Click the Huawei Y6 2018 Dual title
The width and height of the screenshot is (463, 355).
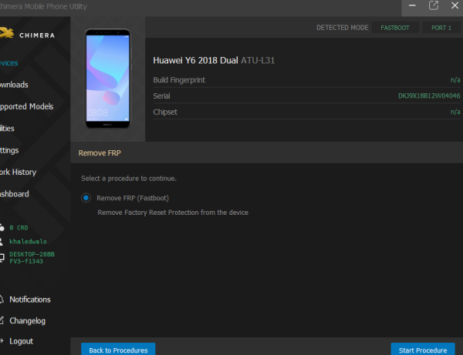tap(195, 60)
